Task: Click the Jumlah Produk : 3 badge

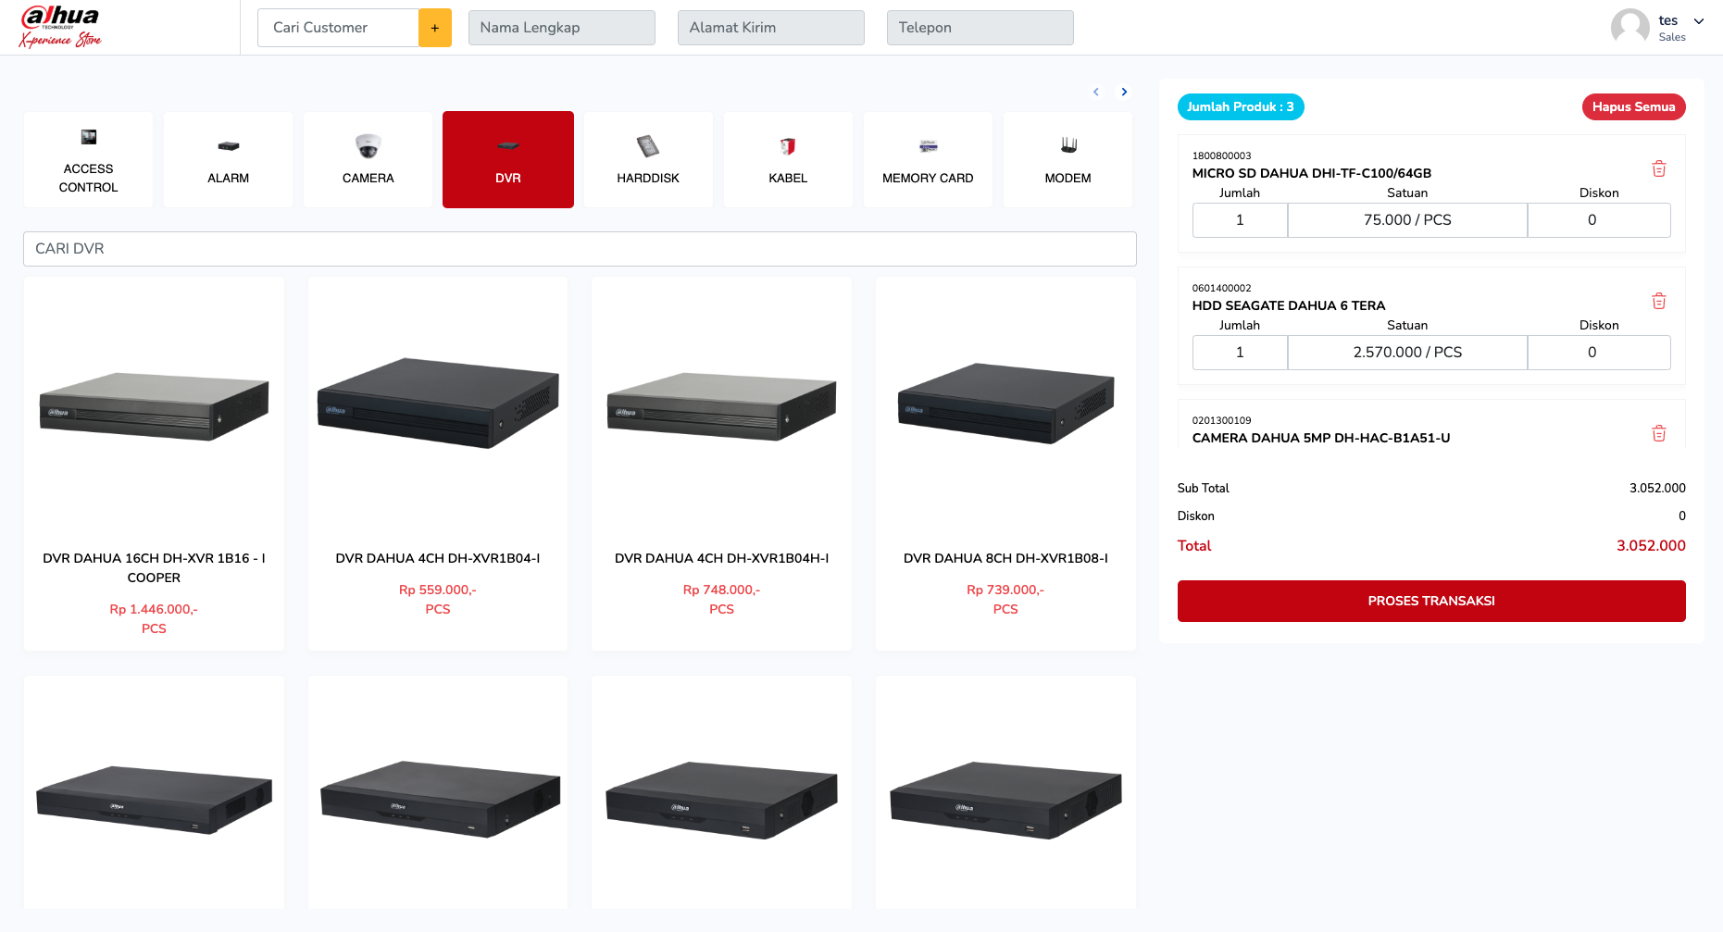Action: point(1241,107)
